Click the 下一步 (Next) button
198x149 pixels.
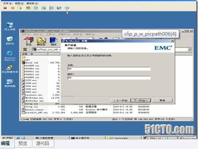point(141,100)
